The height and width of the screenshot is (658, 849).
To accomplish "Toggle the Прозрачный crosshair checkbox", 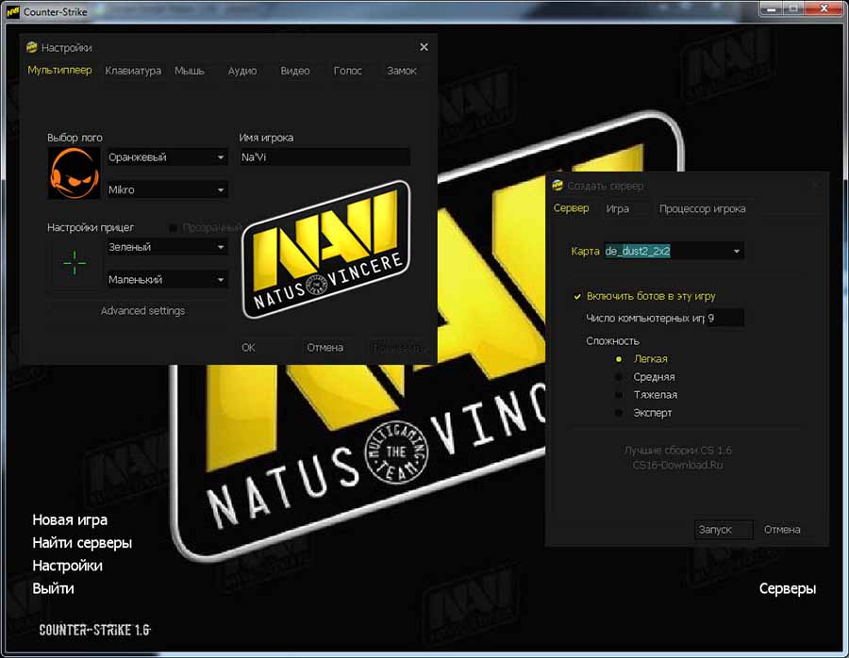I will 173,228.
